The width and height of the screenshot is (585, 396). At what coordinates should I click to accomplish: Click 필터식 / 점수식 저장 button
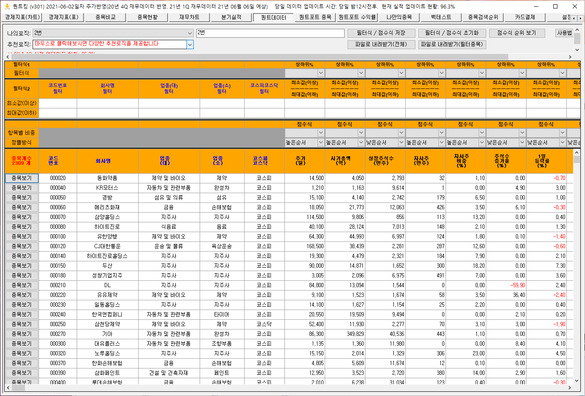381,33
